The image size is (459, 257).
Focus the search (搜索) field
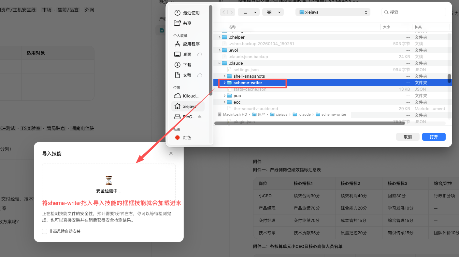414,12
